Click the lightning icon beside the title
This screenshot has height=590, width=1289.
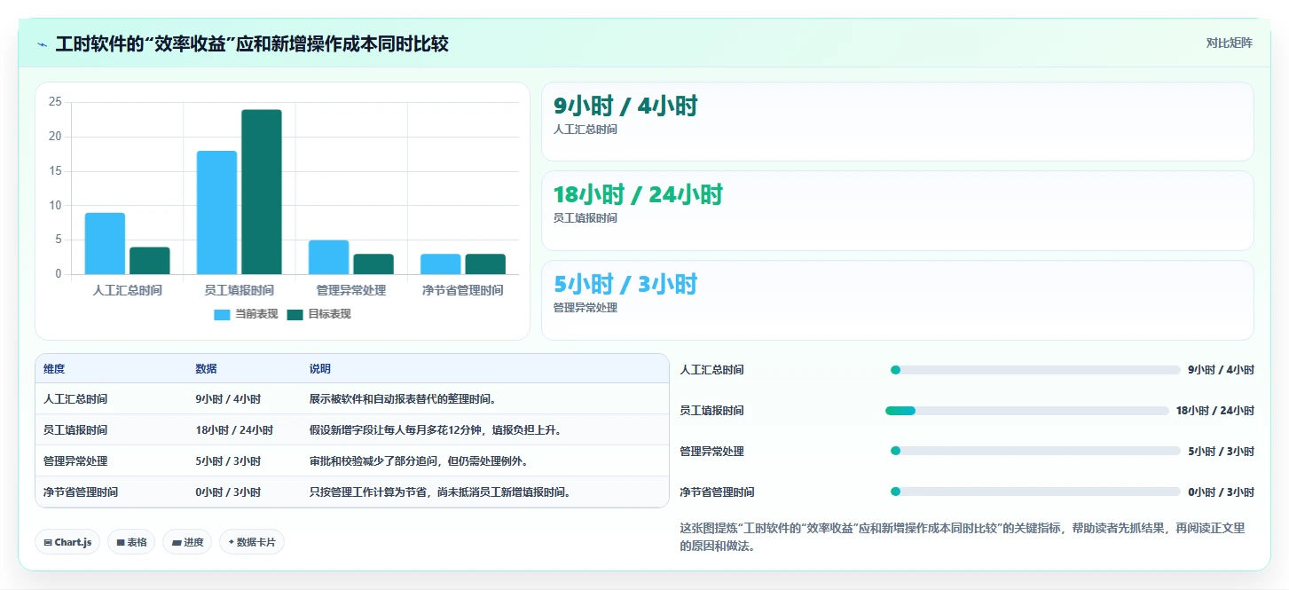[x=42, y=44]
